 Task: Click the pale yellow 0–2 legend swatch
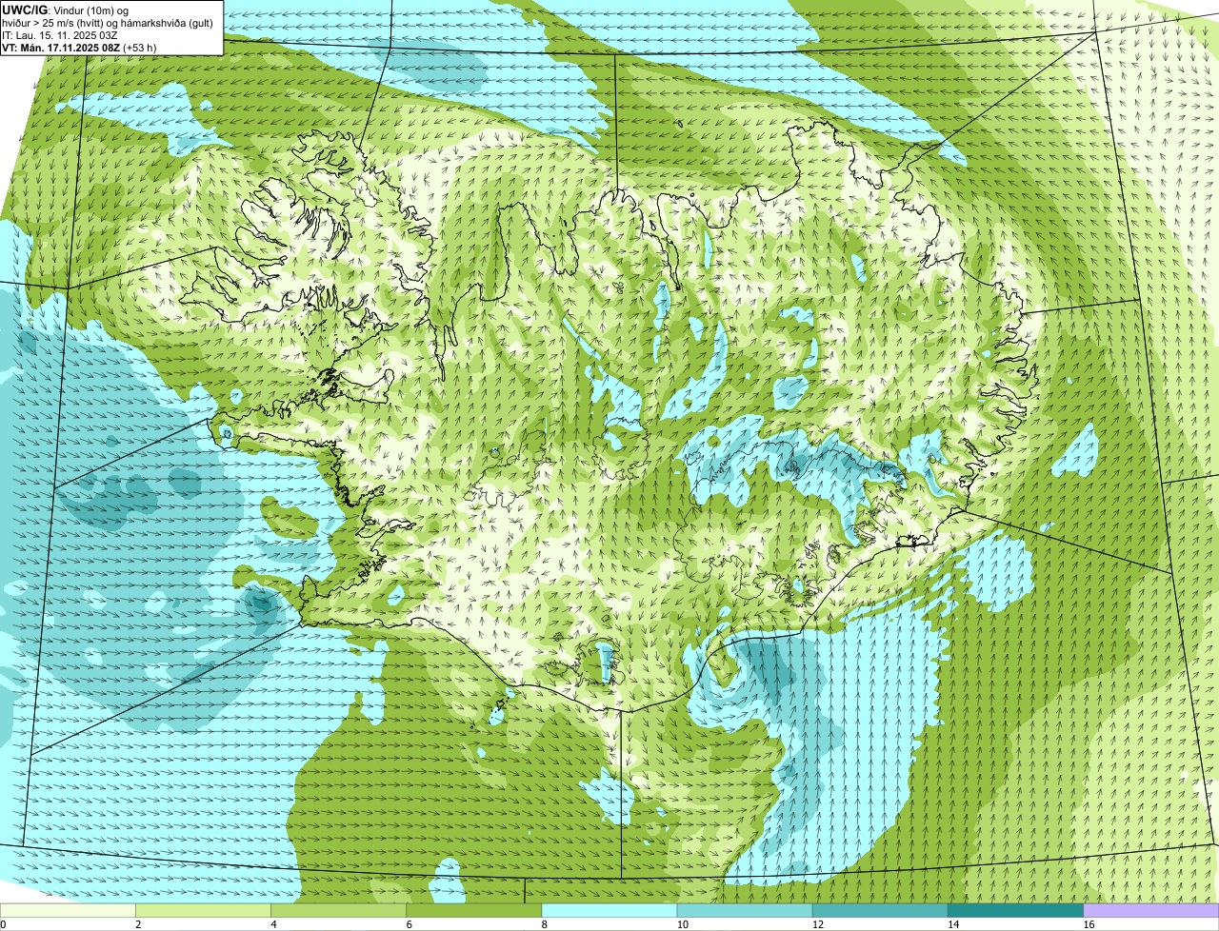[68, 910]
